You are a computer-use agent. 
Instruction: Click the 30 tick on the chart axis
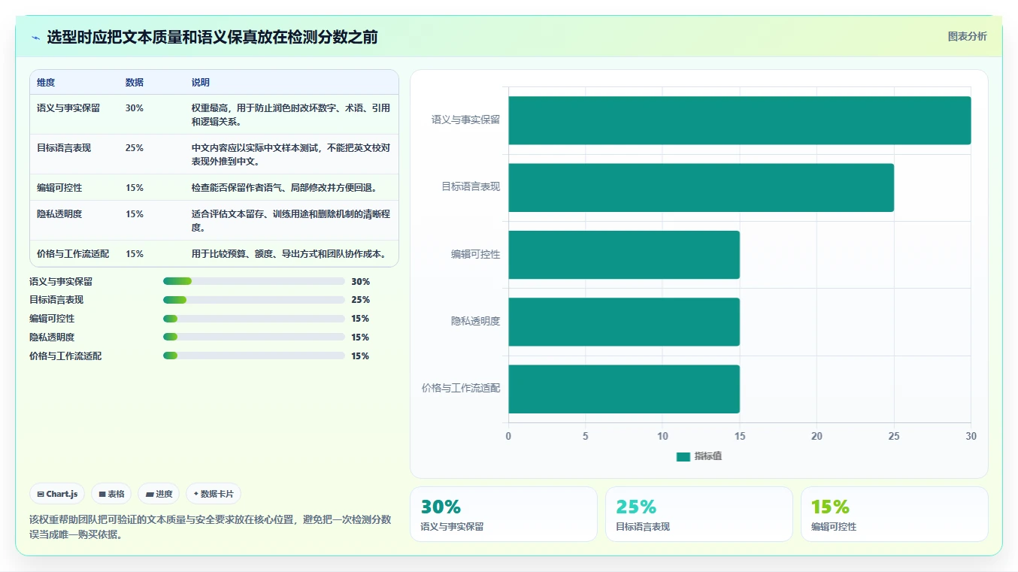[x=971, y=436]
